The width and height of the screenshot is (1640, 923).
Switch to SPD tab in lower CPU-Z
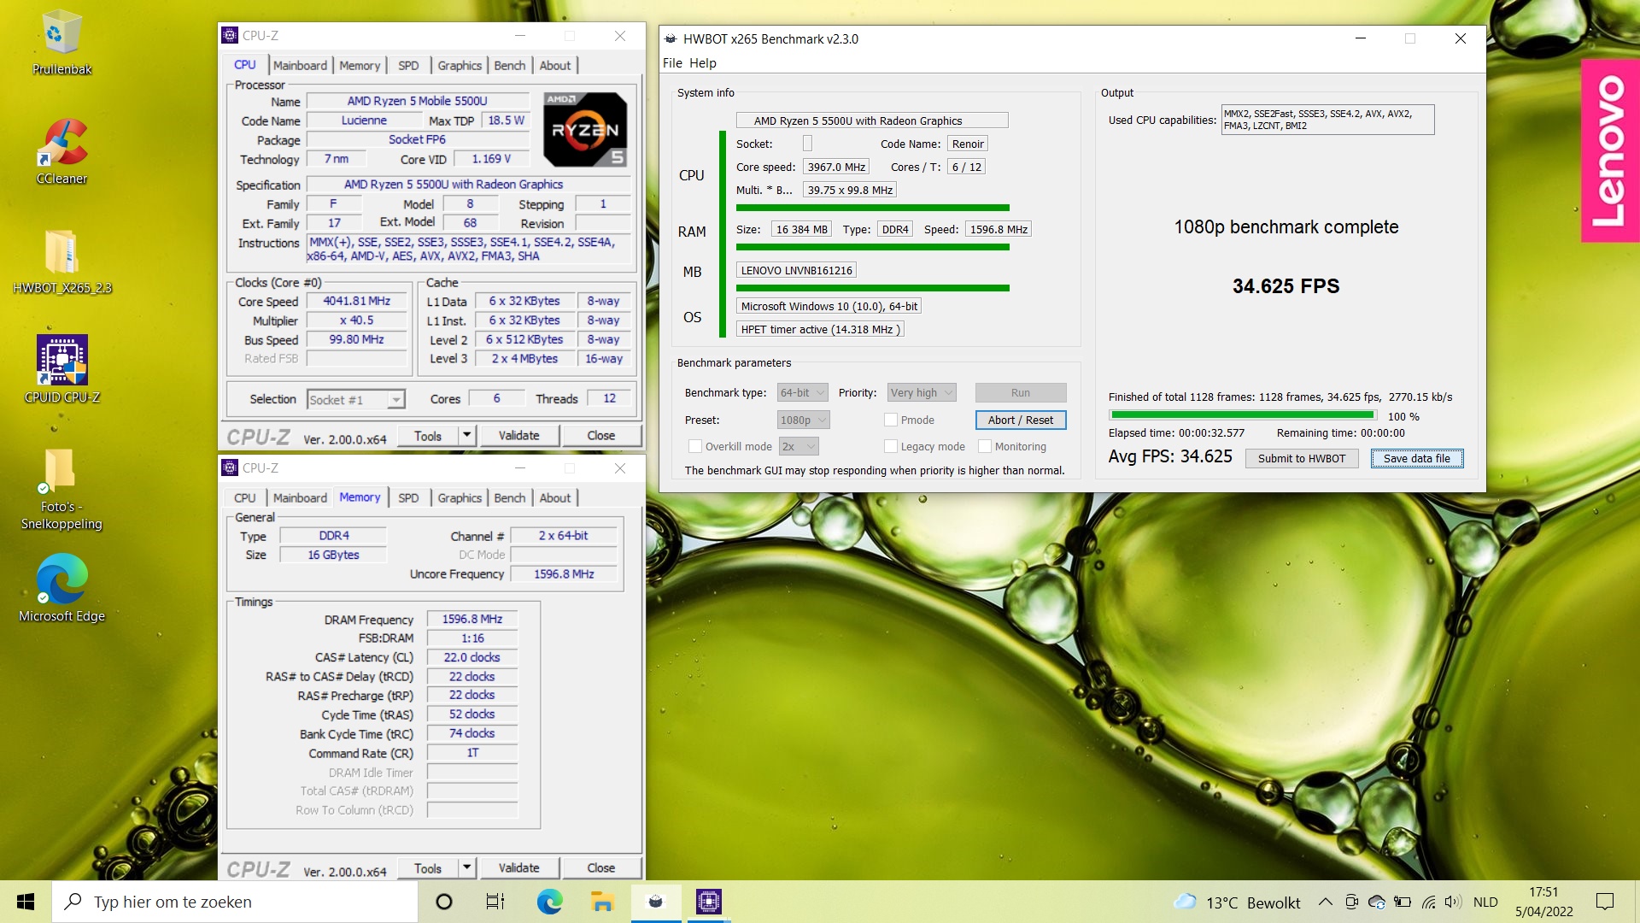click(x=408, y=497)
